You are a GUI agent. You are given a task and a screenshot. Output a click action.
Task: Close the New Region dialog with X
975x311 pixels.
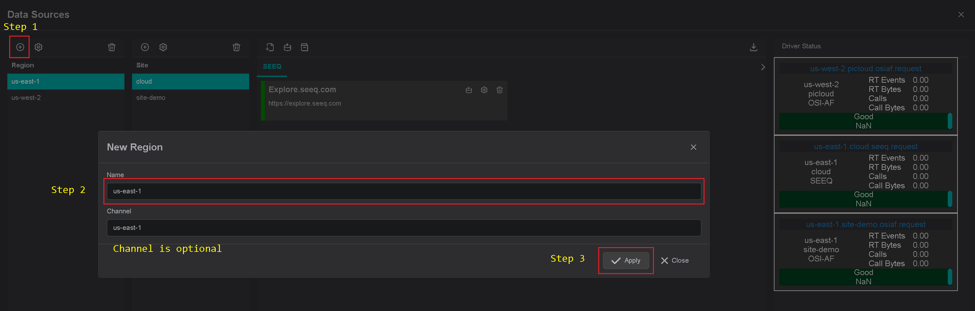[x=693, y=147]
